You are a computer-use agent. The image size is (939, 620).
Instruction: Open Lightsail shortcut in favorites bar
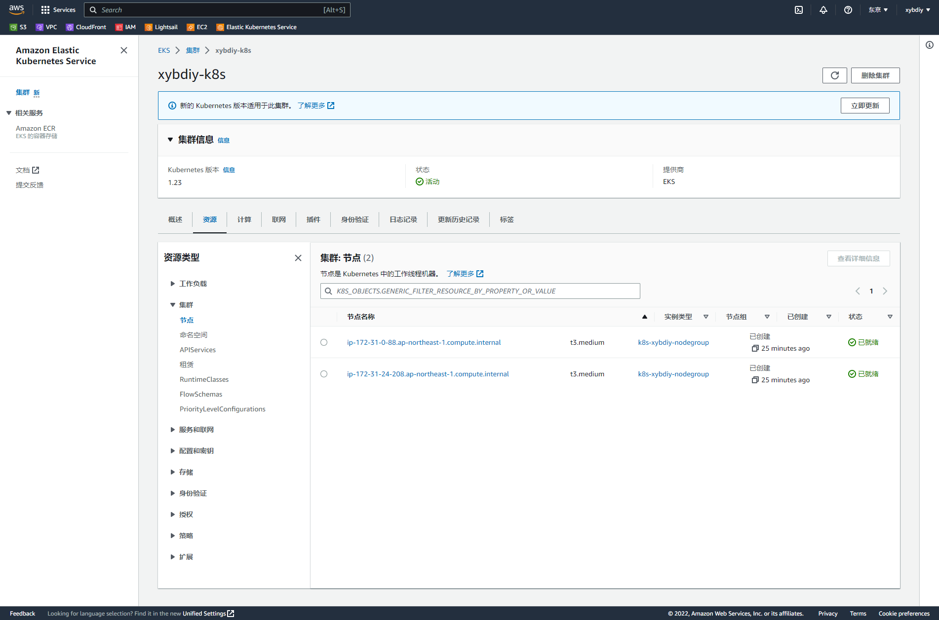pyautogui.click(x=161, y=27)
